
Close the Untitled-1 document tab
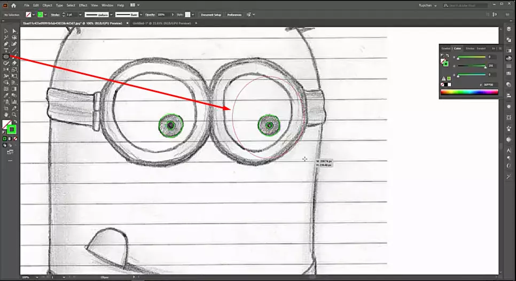(x=196, y=24)
